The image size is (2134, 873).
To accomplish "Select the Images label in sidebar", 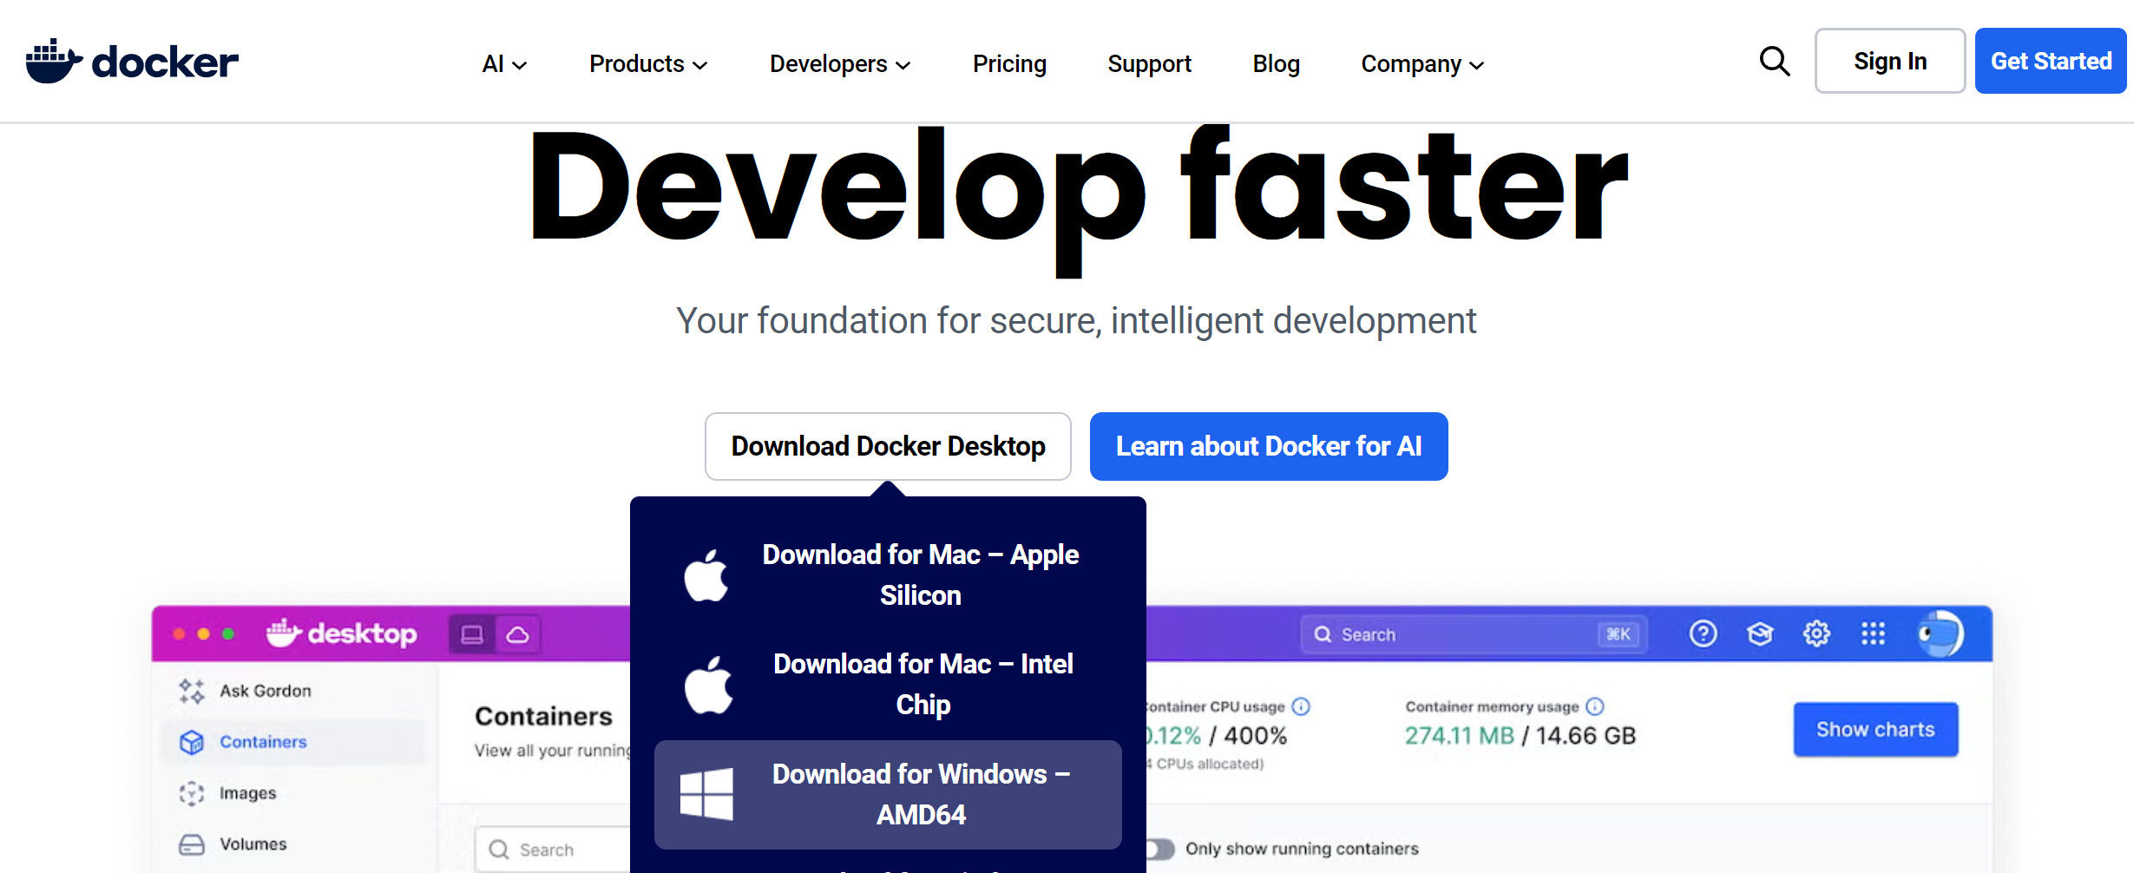I will [x=248, y=793].
